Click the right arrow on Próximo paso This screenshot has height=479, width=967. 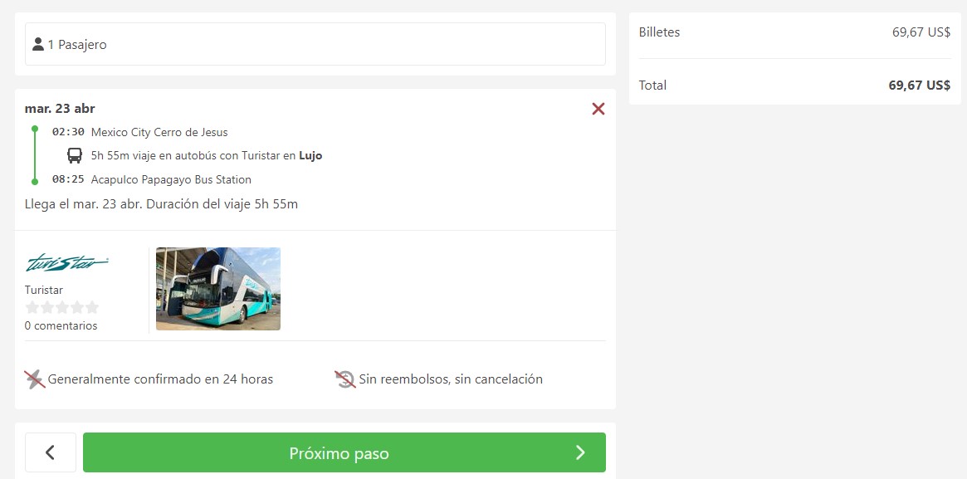[x=580, y=452]
